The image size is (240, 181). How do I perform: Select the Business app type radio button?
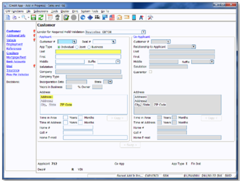click(x=89, y=47)
